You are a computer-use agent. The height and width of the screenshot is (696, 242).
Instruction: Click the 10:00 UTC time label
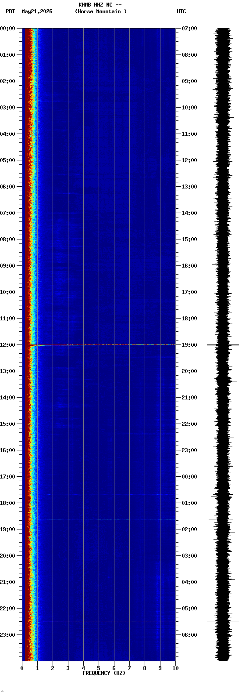189,108
